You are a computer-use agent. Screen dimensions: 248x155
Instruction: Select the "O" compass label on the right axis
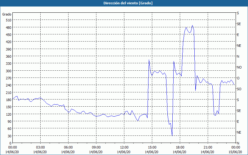238,78
